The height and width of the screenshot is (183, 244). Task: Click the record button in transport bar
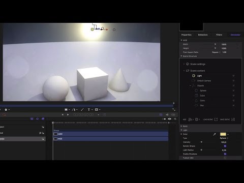tap(4, 115)
